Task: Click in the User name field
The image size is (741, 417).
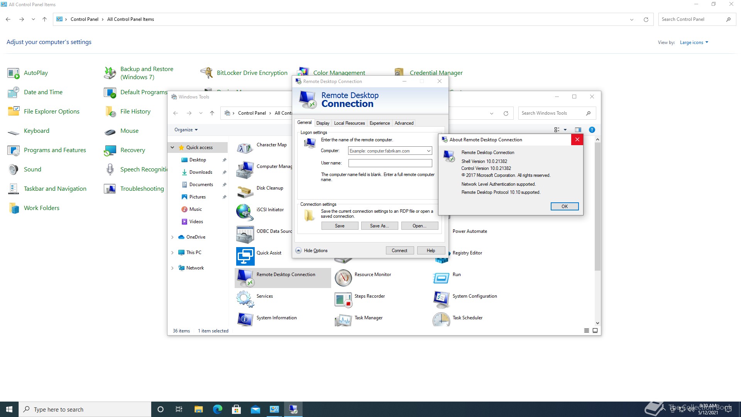Action: [390, 163]
